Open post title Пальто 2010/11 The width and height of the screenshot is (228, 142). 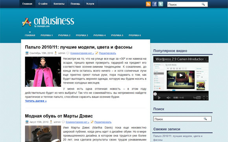point(79,47)
